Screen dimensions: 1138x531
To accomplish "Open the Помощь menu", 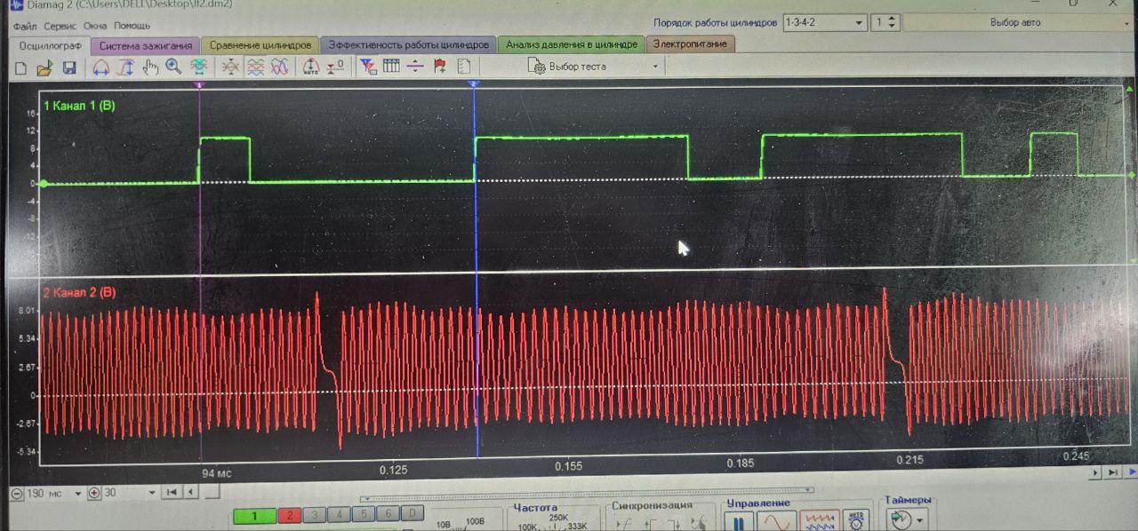I will pos(132,26).
